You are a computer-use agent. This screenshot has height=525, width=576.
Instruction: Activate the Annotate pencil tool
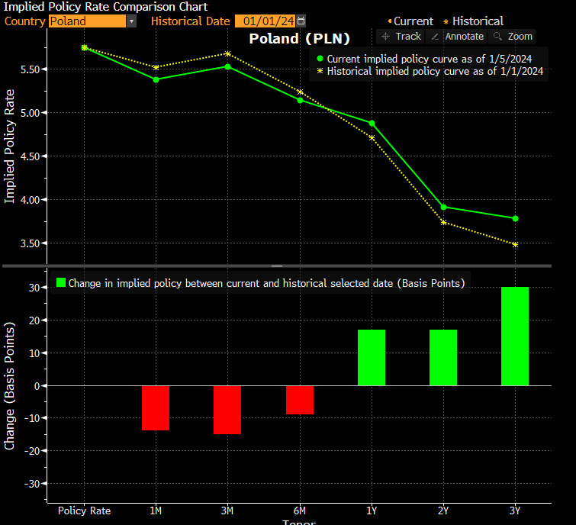tap(457, 37)
